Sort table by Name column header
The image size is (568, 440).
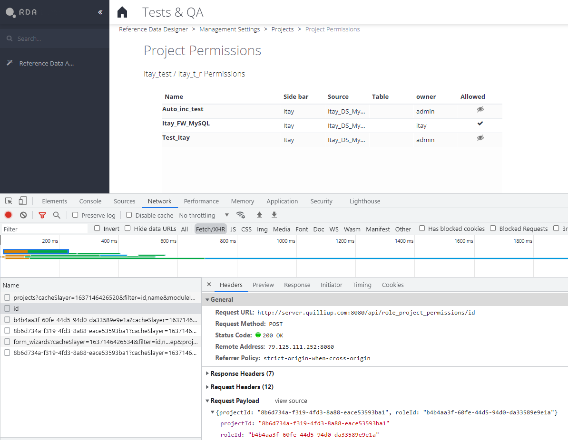[x=174, y=96]
